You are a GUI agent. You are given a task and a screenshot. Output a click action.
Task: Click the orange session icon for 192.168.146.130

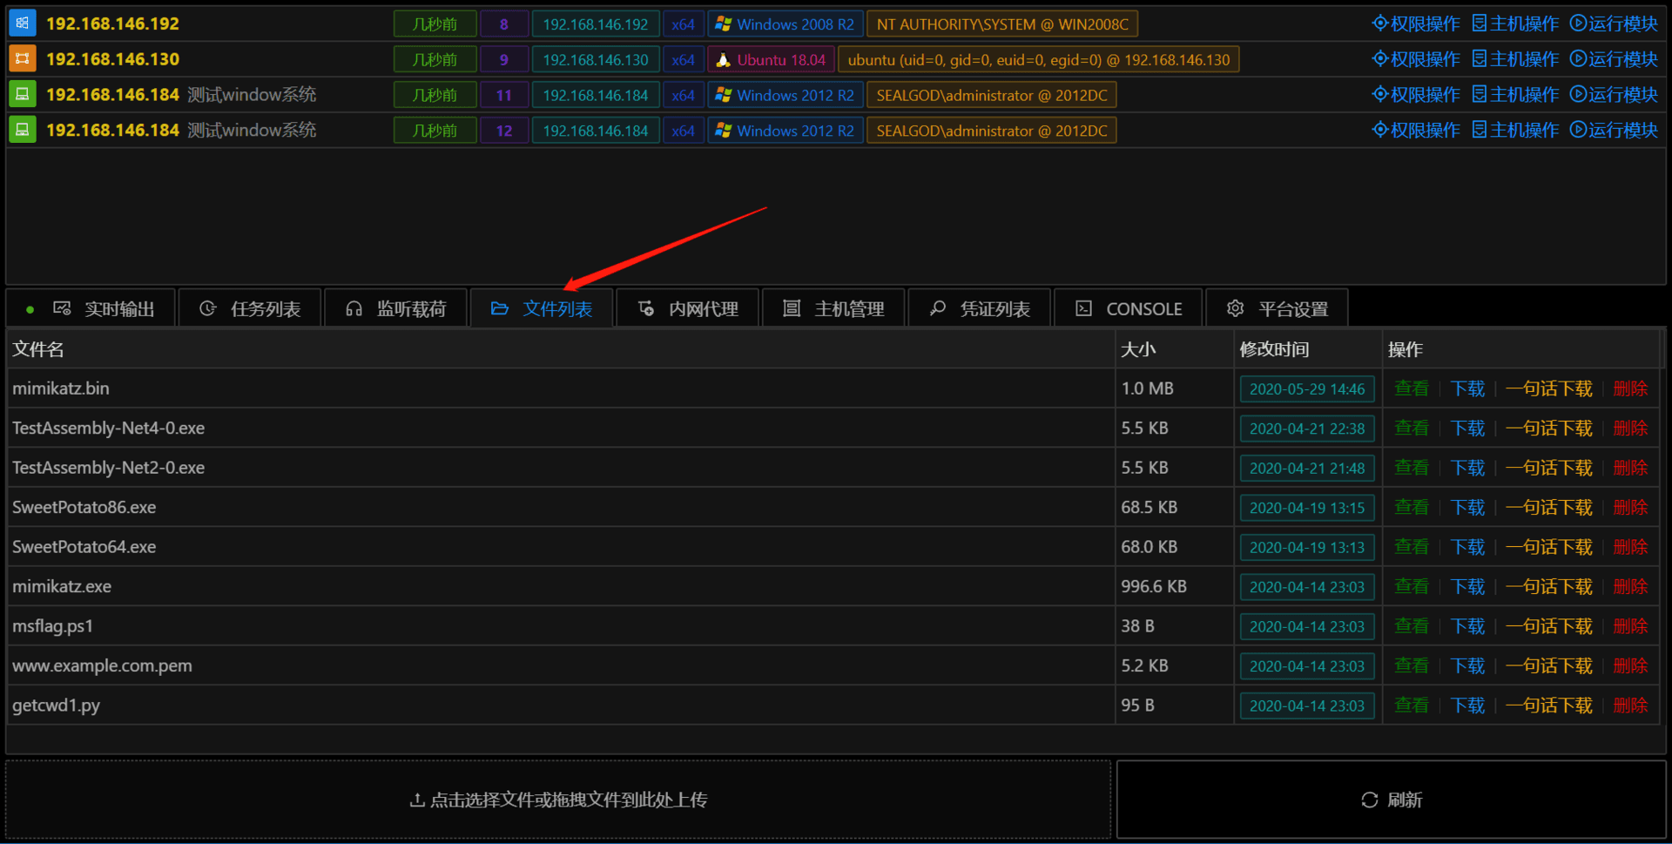22,59
